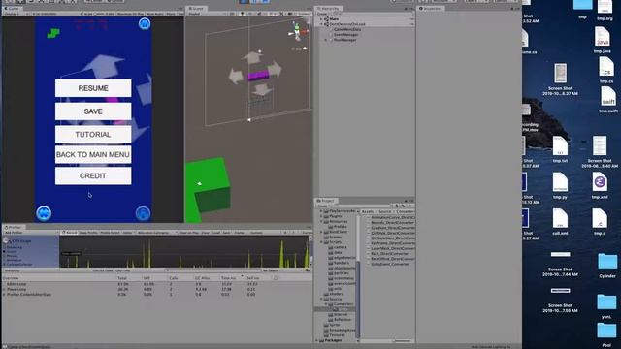Toggle Scripts category in CPU Usage profiler

pyautogui.click(x=11, y=251)
